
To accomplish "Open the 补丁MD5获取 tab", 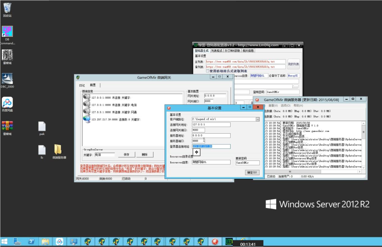I will [x=232, y=51].
